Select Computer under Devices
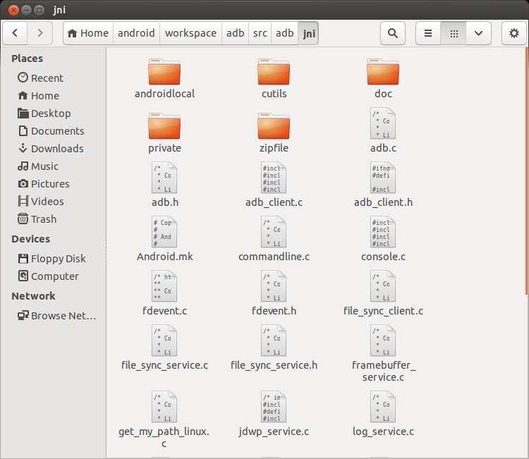Image resolution: width=529 pixels, height=459 pixels. click(x=48, y=276)
